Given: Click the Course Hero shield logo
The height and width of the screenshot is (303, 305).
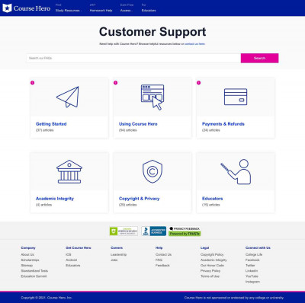Looking at the screenshot, I should [7, 8].
